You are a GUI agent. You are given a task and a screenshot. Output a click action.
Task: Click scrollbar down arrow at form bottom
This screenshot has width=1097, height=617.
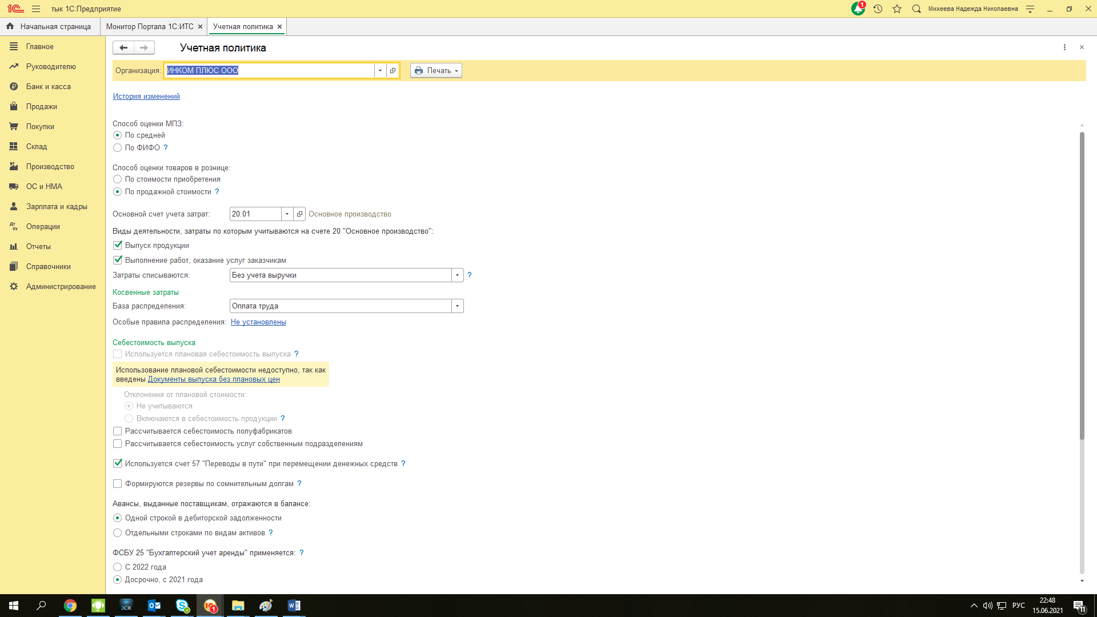pyautogui.click(x=1082, y=580)
